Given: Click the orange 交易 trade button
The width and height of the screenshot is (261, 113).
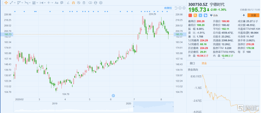Looking at the screenshot, I should pyautogui.click(x=253, y=15).
